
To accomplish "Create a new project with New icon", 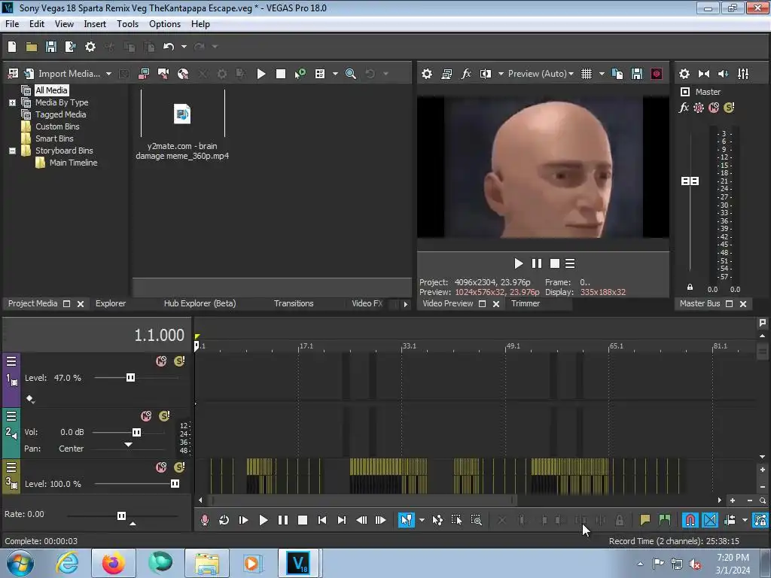I will pyautogui.click(x=12, y=47).
